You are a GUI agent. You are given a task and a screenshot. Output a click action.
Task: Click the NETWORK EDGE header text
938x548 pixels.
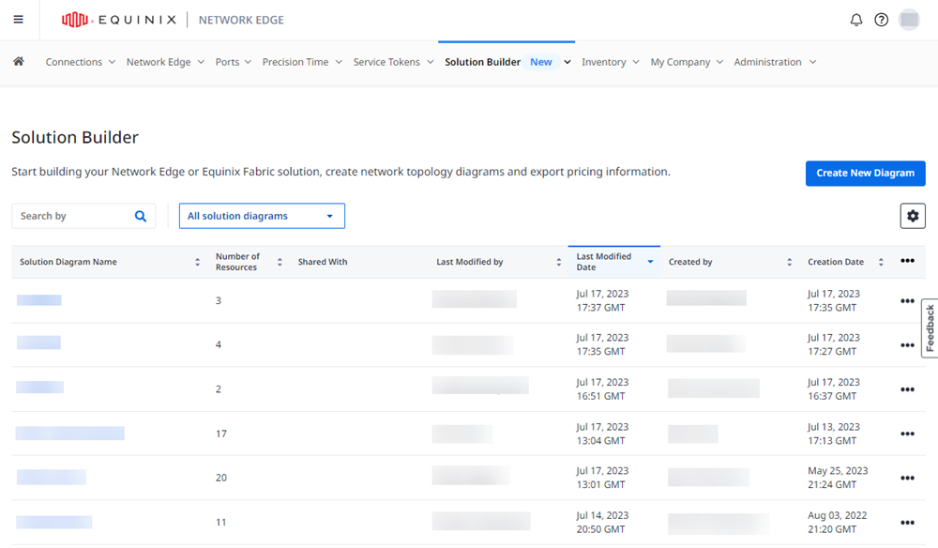click(x=241, y=20)
